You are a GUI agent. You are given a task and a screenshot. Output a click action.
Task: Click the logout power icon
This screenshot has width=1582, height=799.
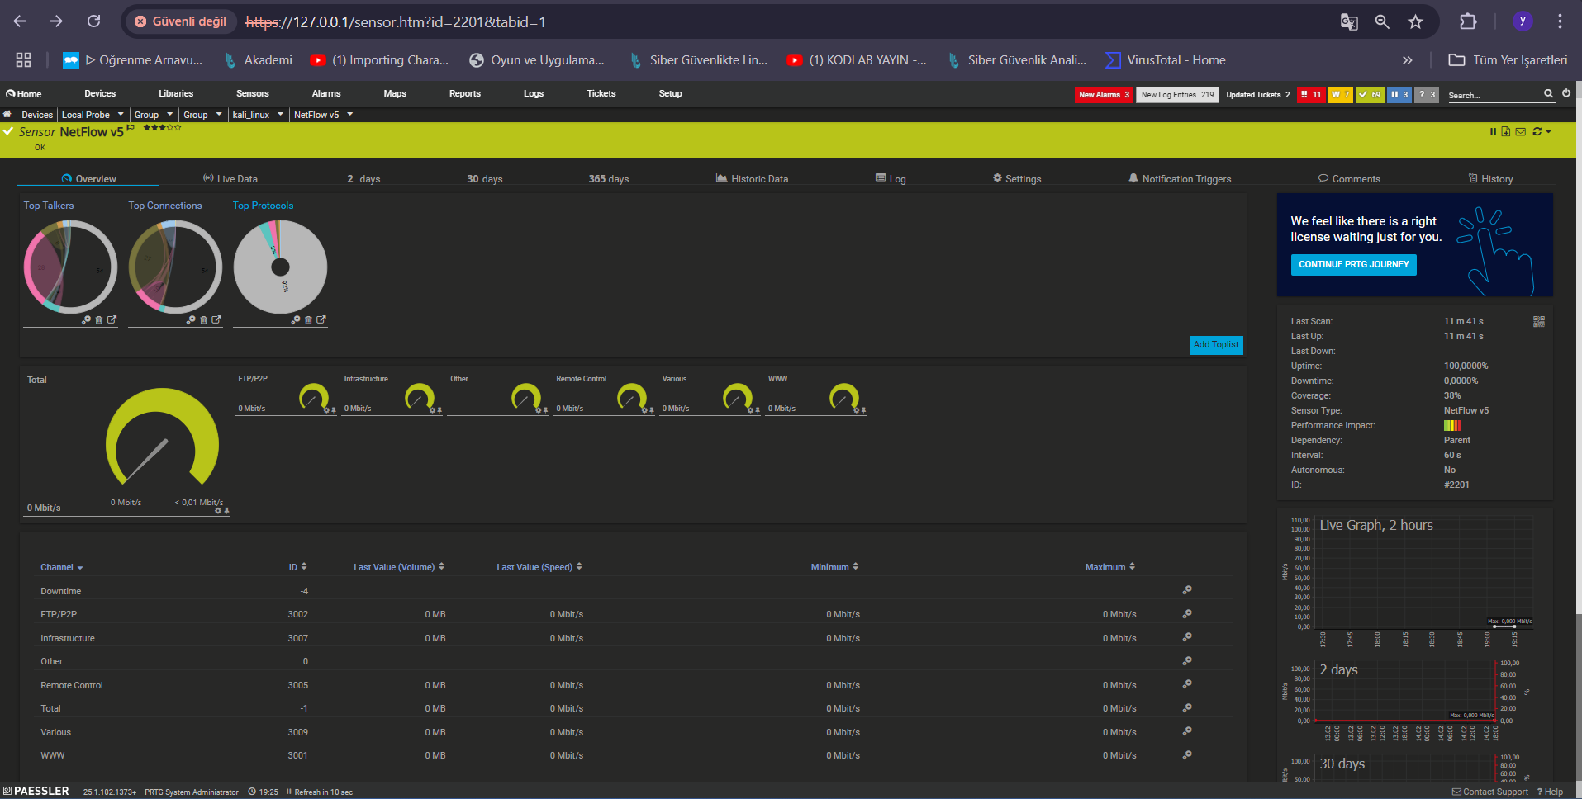pos(1566,93)
